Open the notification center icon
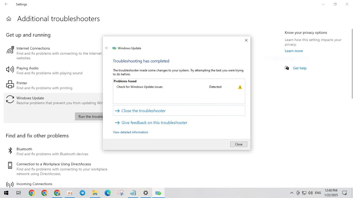353x198 pixels. point(344,193)
